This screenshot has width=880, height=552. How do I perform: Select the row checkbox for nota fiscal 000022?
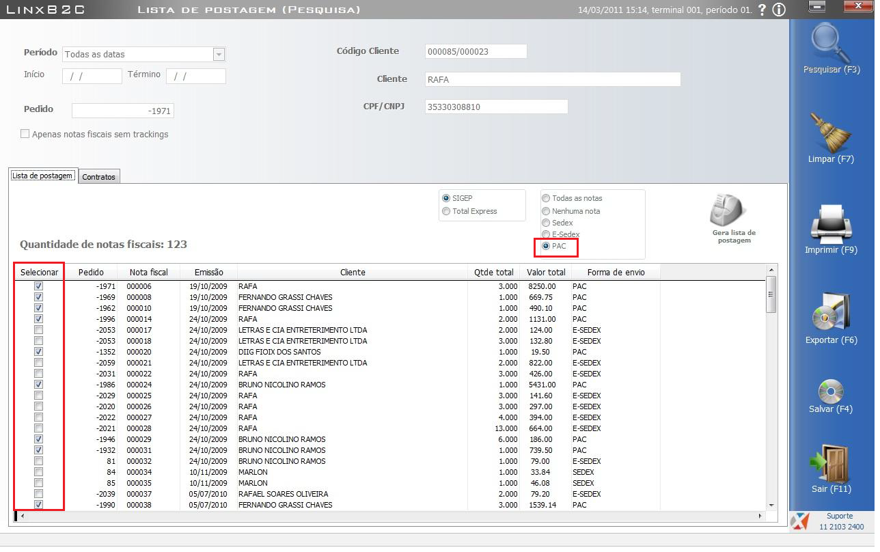(39, 374)
